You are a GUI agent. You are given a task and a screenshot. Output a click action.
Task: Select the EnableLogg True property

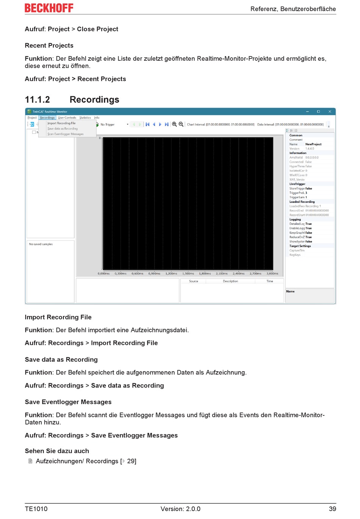point(311,228)
